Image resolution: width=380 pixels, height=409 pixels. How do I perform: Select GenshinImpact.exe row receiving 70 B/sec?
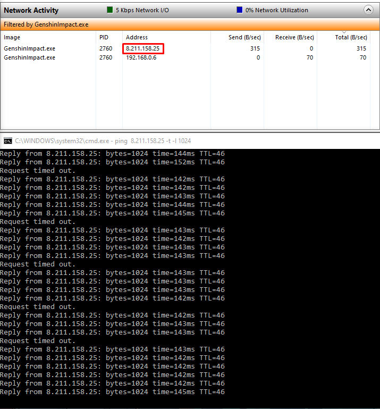[x=185, y=57]
